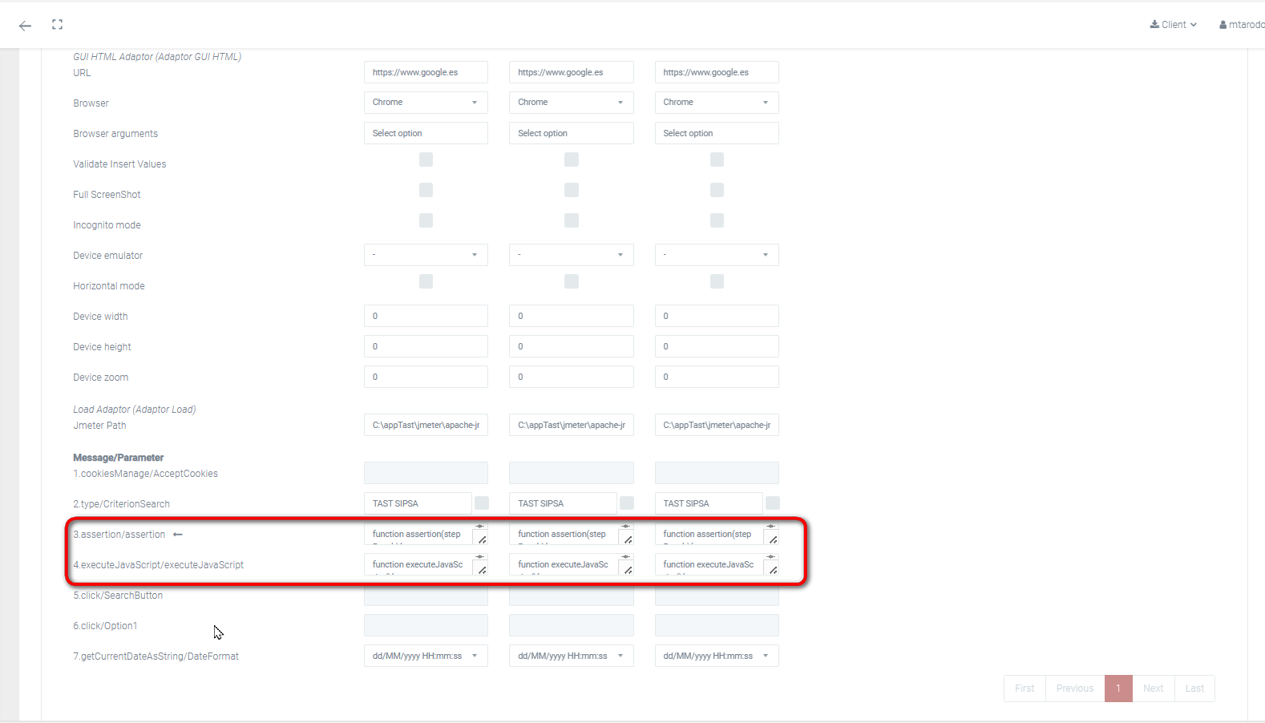Go to page 1 in pagination
The height and width of the screenshot is (723, 1265).
click(1117, 689)
